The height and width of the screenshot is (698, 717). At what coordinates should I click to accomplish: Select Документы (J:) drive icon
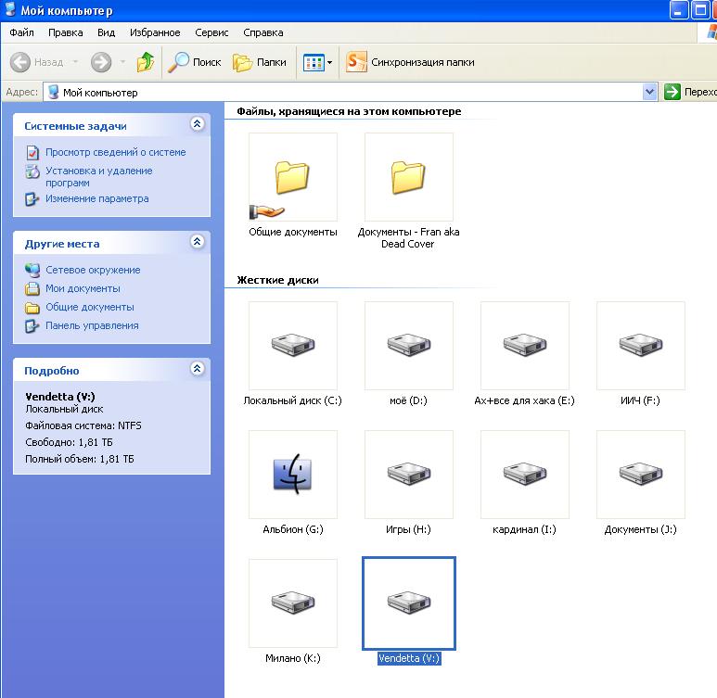pos(641,475)
